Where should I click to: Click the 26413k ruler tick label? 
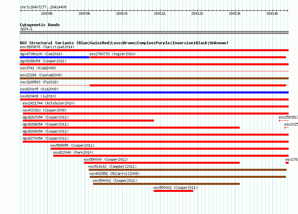click(235, 13)
